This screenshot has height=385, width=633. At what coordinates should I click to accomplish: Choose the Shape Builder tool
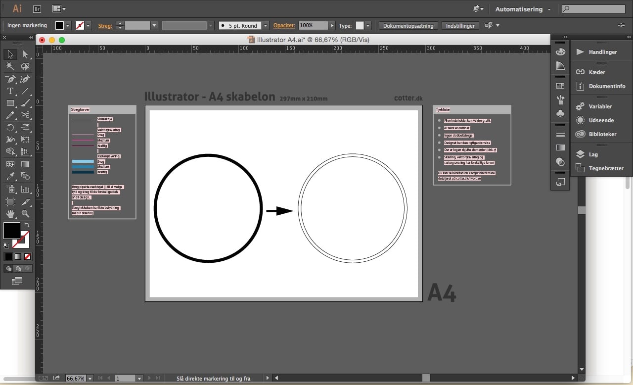coord(10,151)
